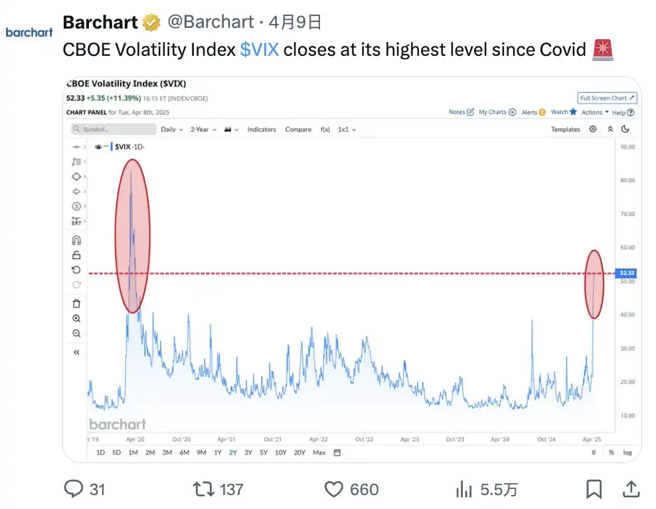Screen dimensions: 656x509
Task: Click the undo arrow in chart sidebar
Action: 76,270
